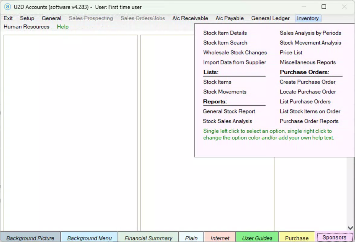Screen dimensions: 355x242
Task: Click the scrollbar down arrow
Action: (350, 228)
